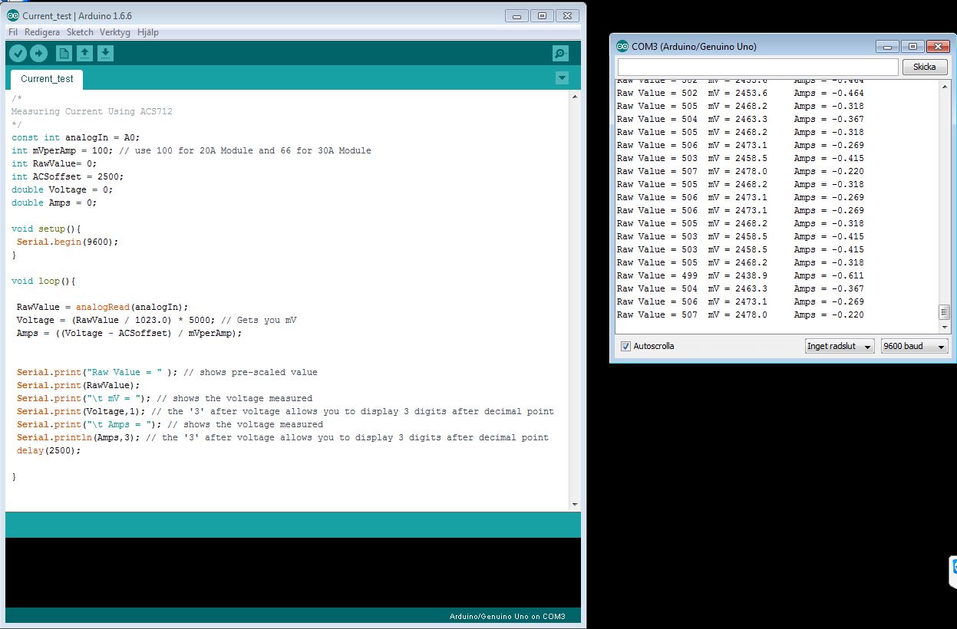Click the Arduino logo in the IDE title bar
Image resolution: width=957 pixels, height=629 pixels.
[x=13, y=15]
